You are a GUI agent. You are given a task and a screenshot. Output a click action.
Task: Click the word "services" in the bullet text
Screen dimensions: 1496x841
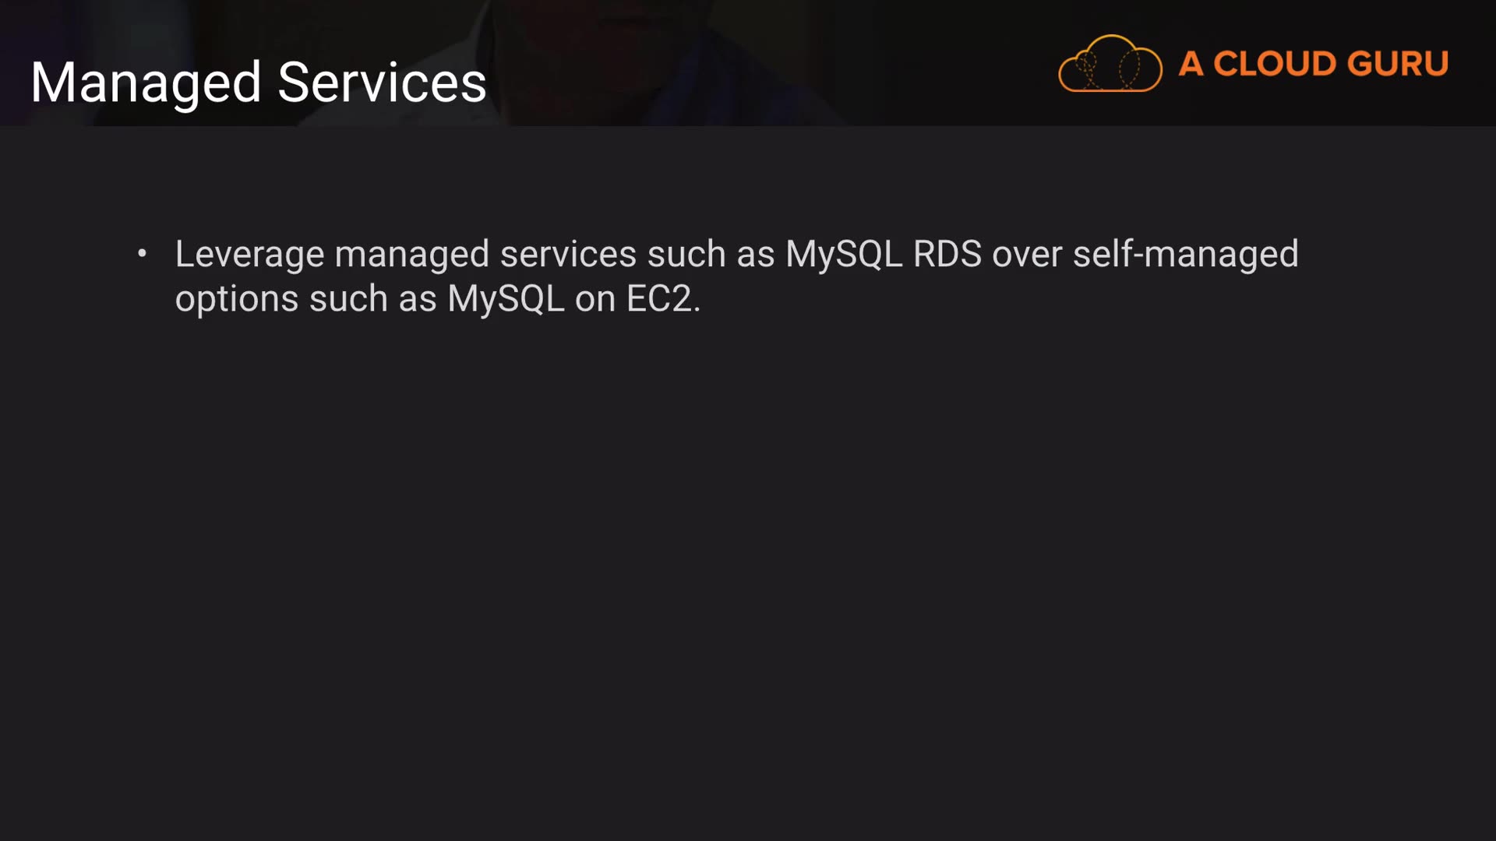[x=568, y=254]
